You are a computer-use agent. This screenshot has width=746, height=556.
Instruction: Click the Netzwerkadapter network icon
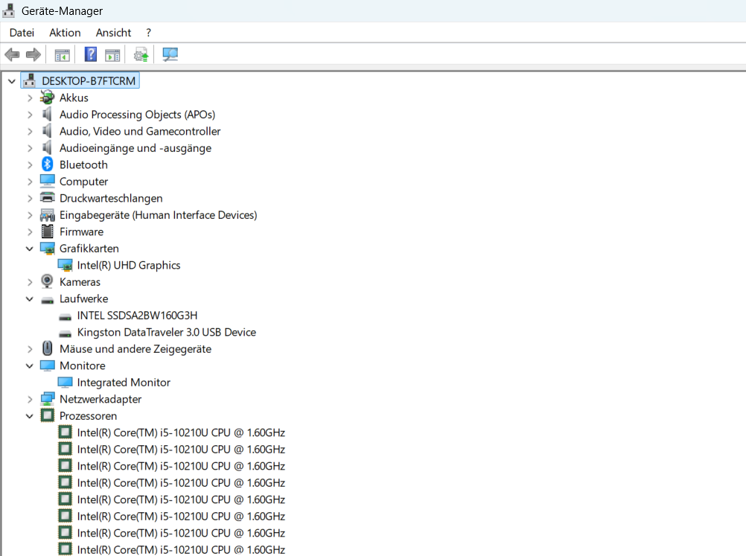[47, 399]
